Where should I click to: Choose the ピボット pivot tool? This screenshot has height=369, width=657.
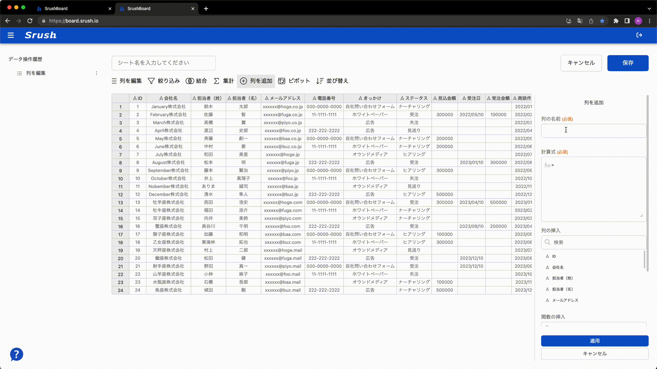click(294, 81)
